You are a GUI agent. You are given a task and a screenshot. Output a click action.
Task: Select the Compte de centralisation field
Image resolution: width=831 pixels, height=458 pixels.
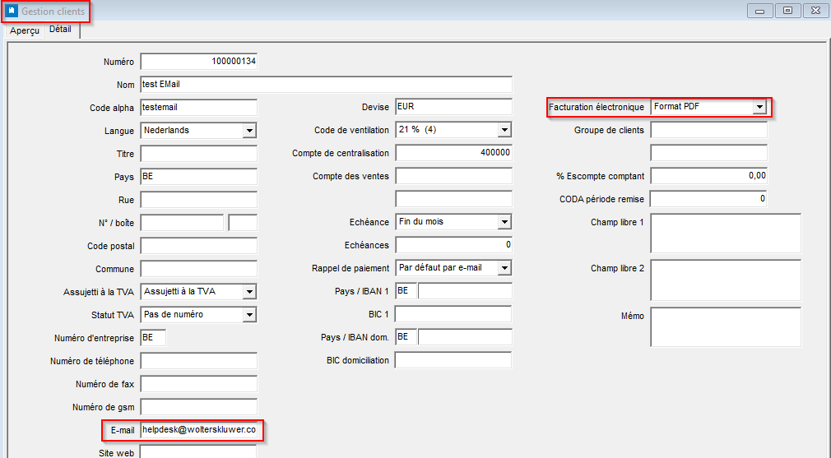(x=453, y=152)
